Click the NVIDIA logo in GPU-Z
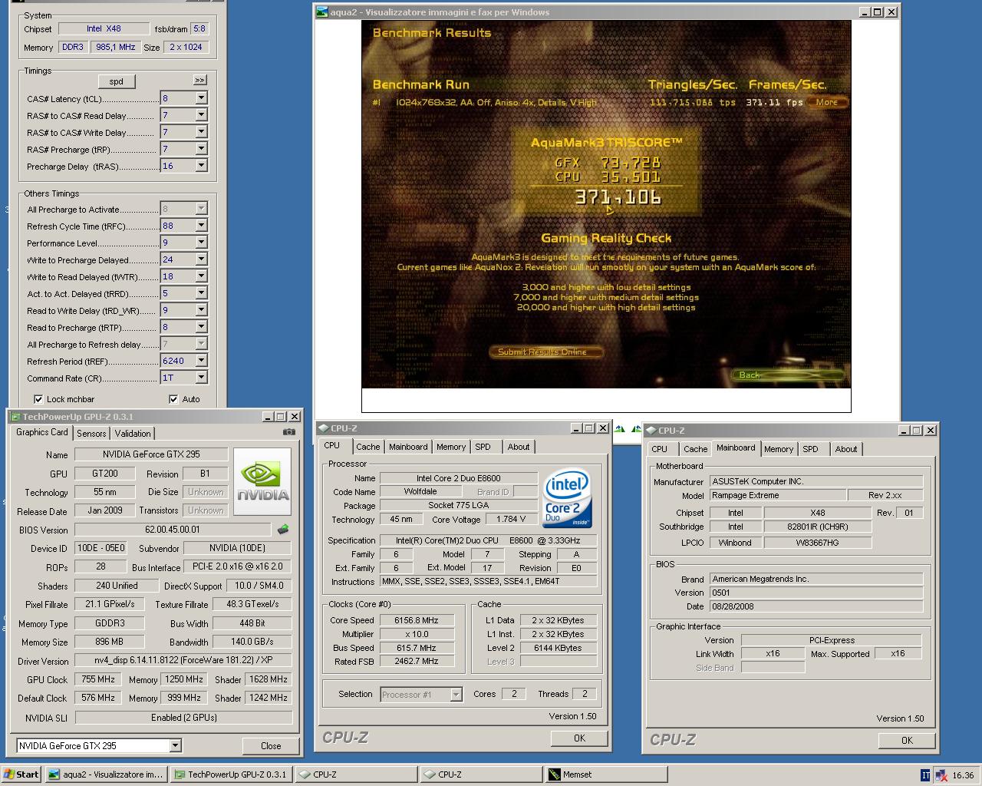Image resolution: width=982 pixels, height=786 pixels. [262, 481]
